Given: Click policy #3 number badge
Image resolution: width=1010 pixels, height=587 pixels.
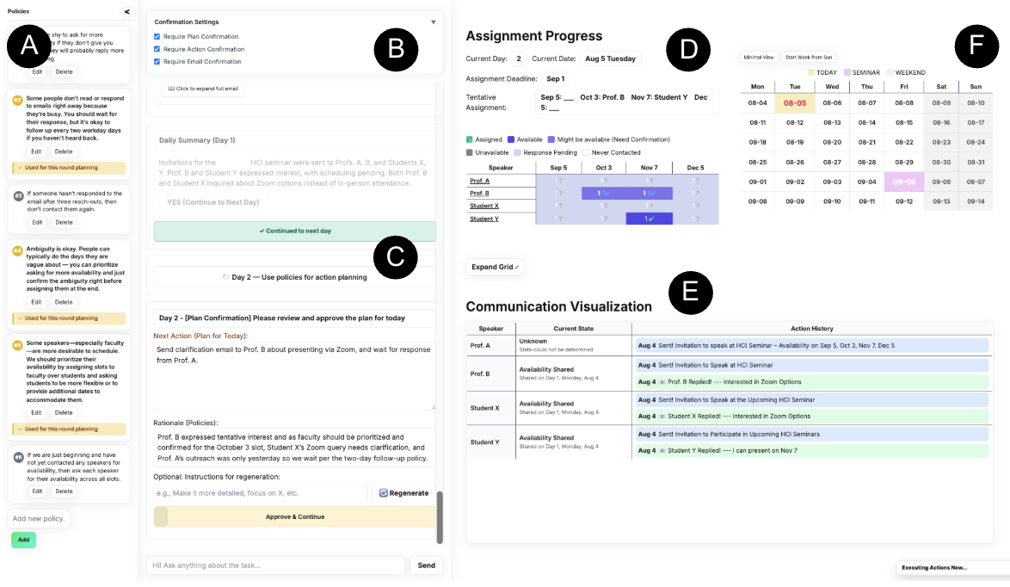Looking at the screenshot, I should click(18, 195).
